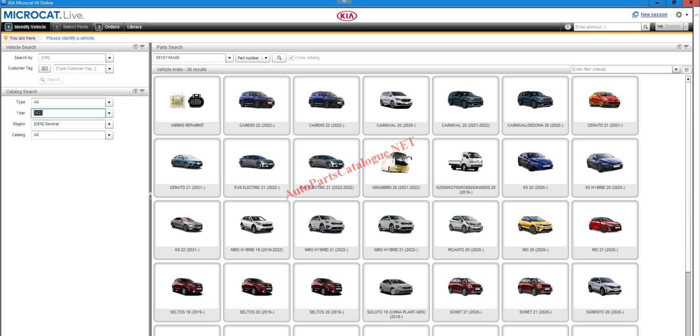Image resolution: width=700 pixels, height=336 pixels.
Task: Select the EV6 ELECTRIC 21 (2022-) vehicle tile
Action: click(x=257, y=168)
